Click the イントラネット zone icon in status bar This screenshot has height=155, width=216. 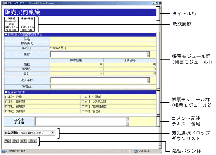(x=137, y=151)
